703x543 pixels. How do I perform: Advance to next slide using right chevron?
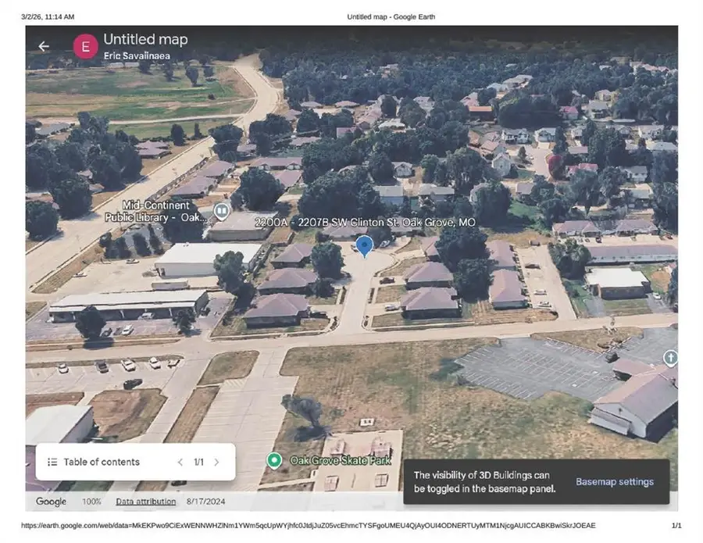click(x=216, y=462)
